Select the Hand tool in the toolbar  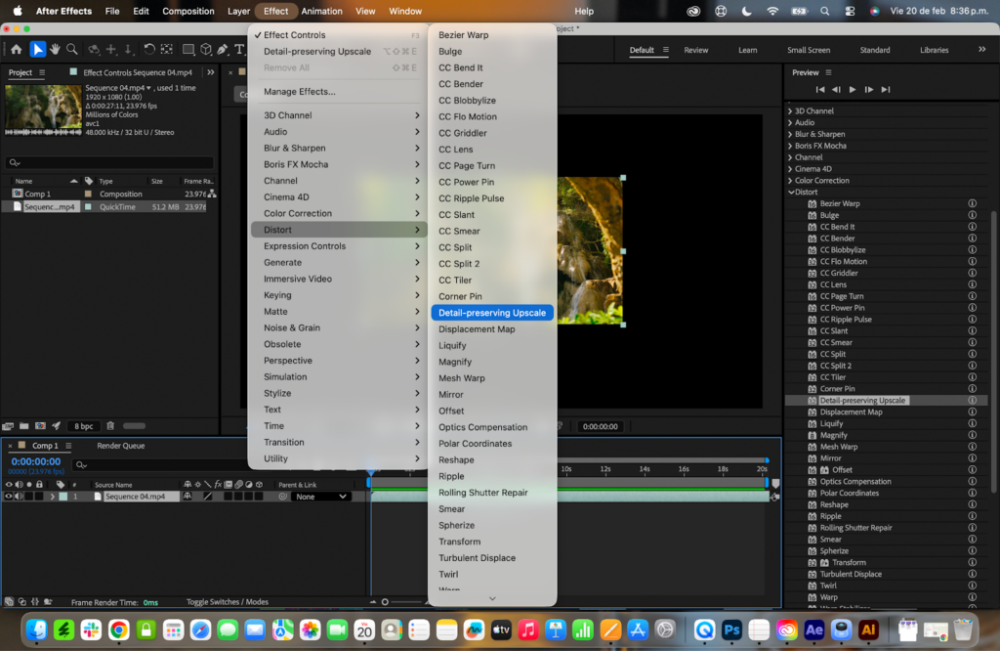click(54, 49)
